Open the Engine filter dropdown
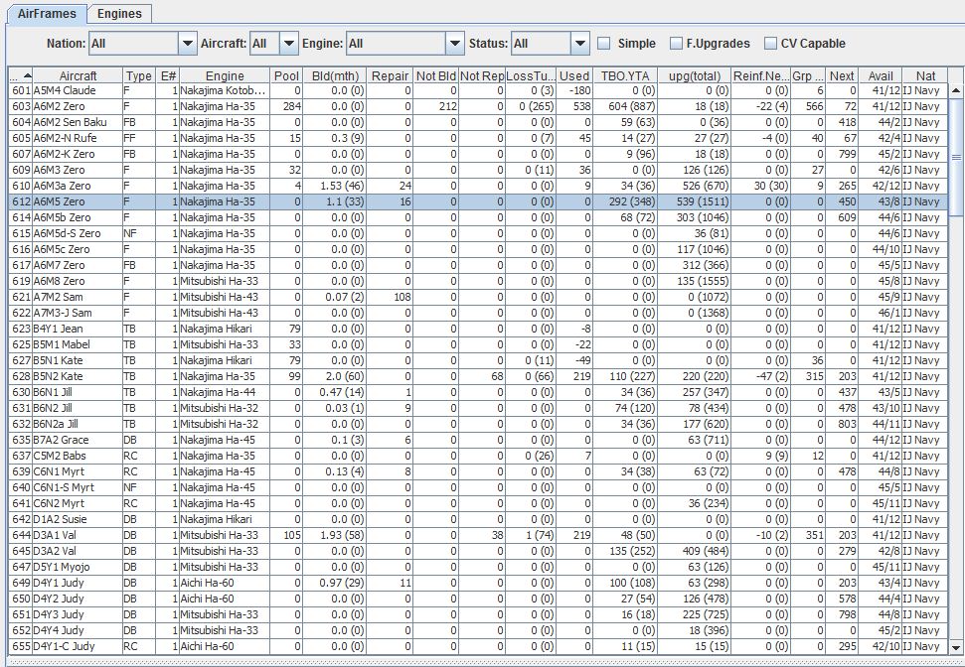Viewport: 965px width, 667px height. 455,44
